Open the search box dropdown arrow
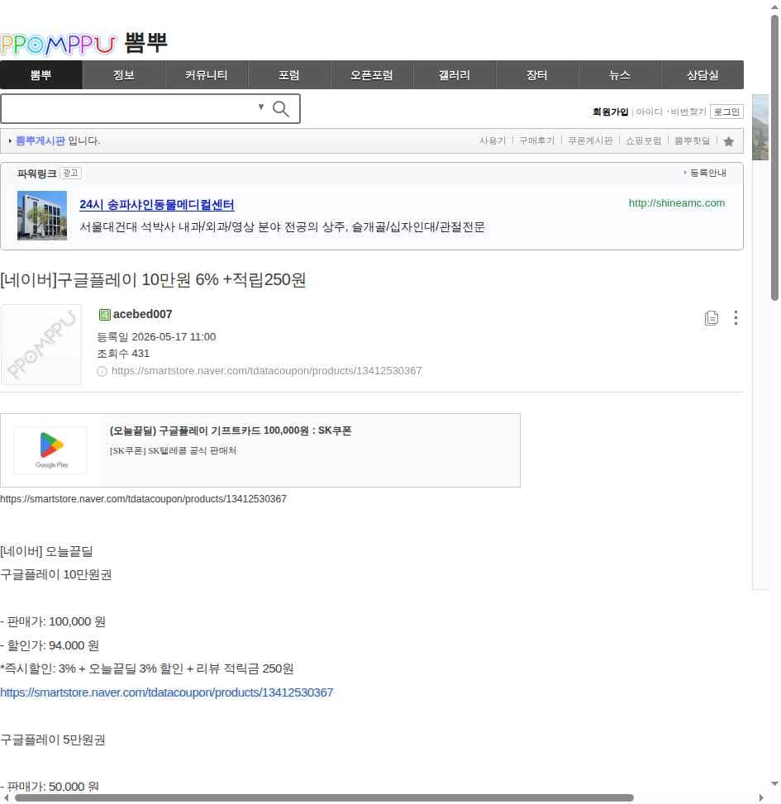Image resolution: width=781 pixels, height=804 pixels. tap(261, 107)
